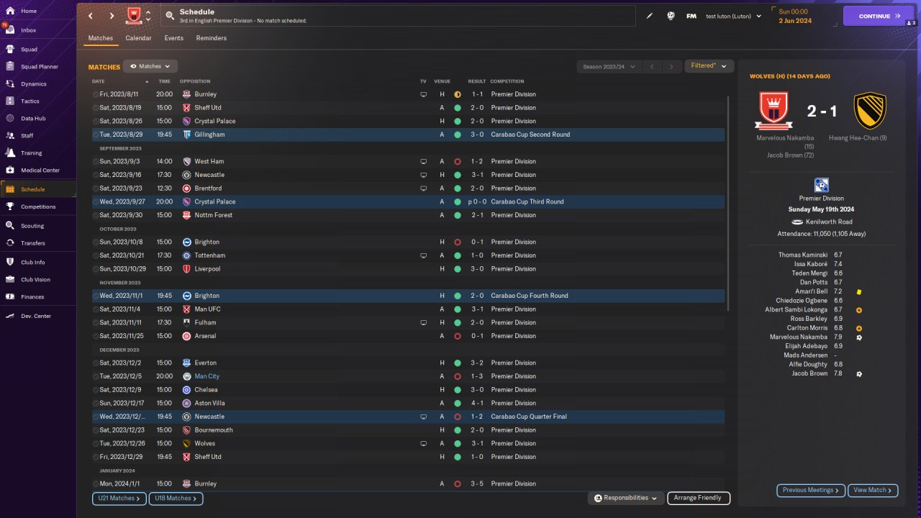Click the pencil edit icon in header
The height and width of the screenshot is (518, 921).
[650, 16]
